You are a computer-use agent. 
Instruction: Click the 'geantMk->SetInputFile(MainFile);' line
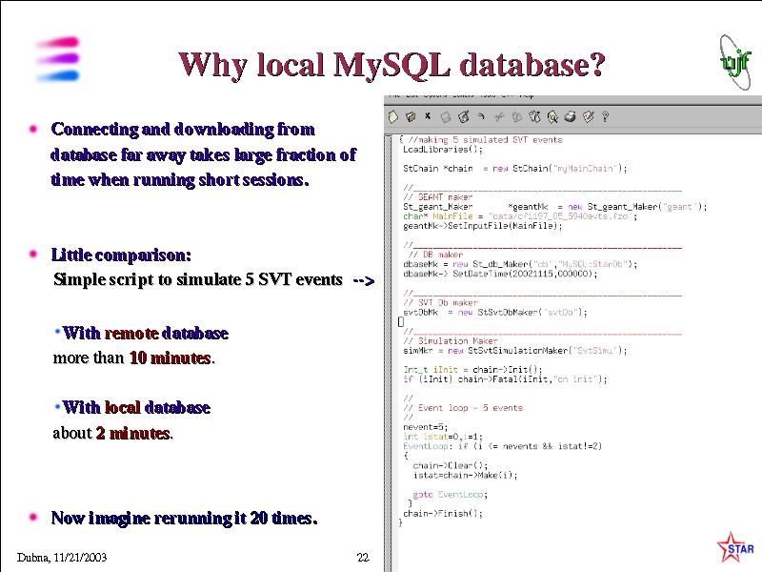pos(482,226)
